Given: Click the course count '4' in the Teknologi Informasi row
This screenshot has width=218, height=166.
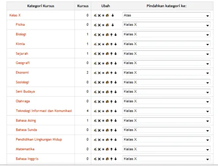Looking at the screenshot, I should pyautogui.click(x=87, y=111).
